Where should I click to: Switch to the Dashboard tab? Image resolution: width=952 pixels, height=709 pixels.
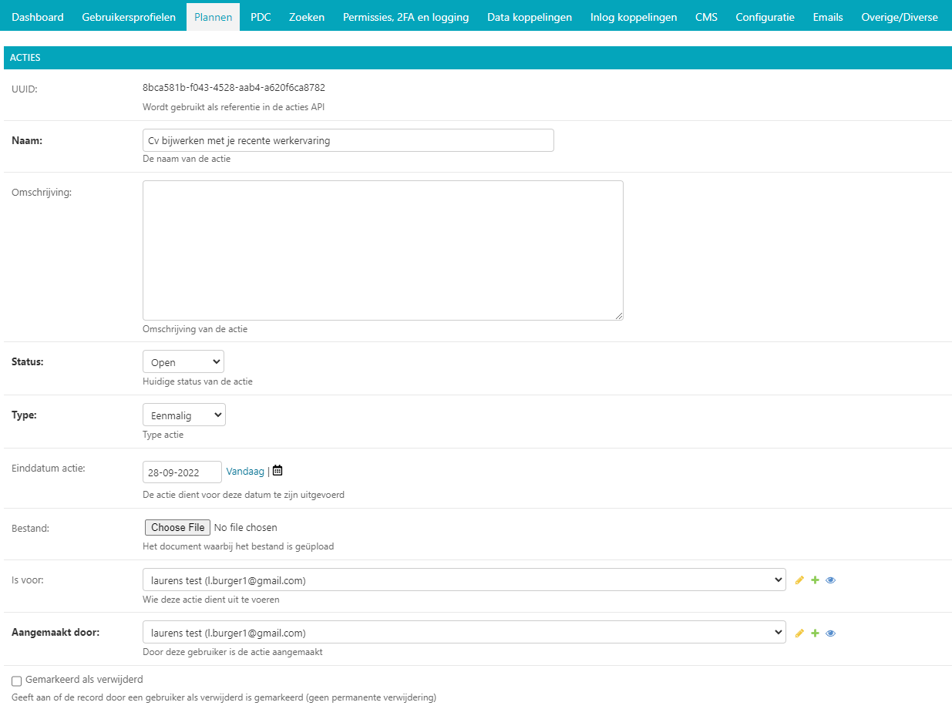pos(38,17)
